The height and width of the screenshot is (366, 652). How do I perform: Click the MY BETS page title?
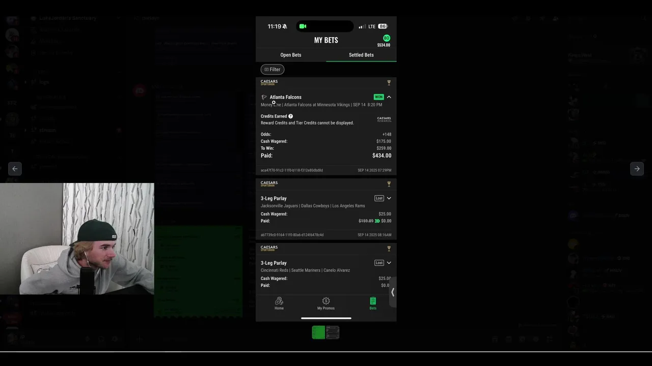point(326,40)
